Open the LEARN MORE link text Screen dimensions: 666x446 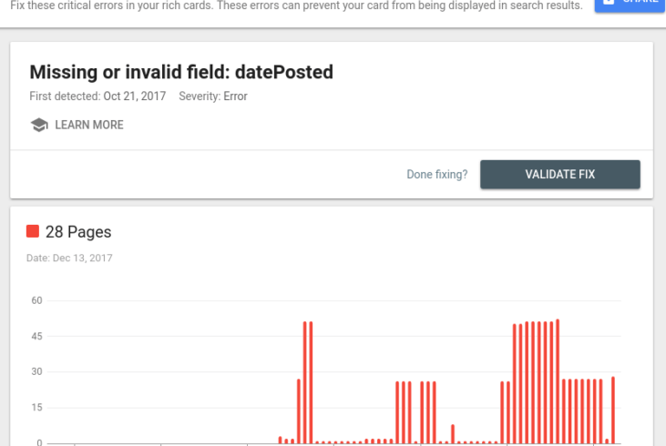click(89, 125)
